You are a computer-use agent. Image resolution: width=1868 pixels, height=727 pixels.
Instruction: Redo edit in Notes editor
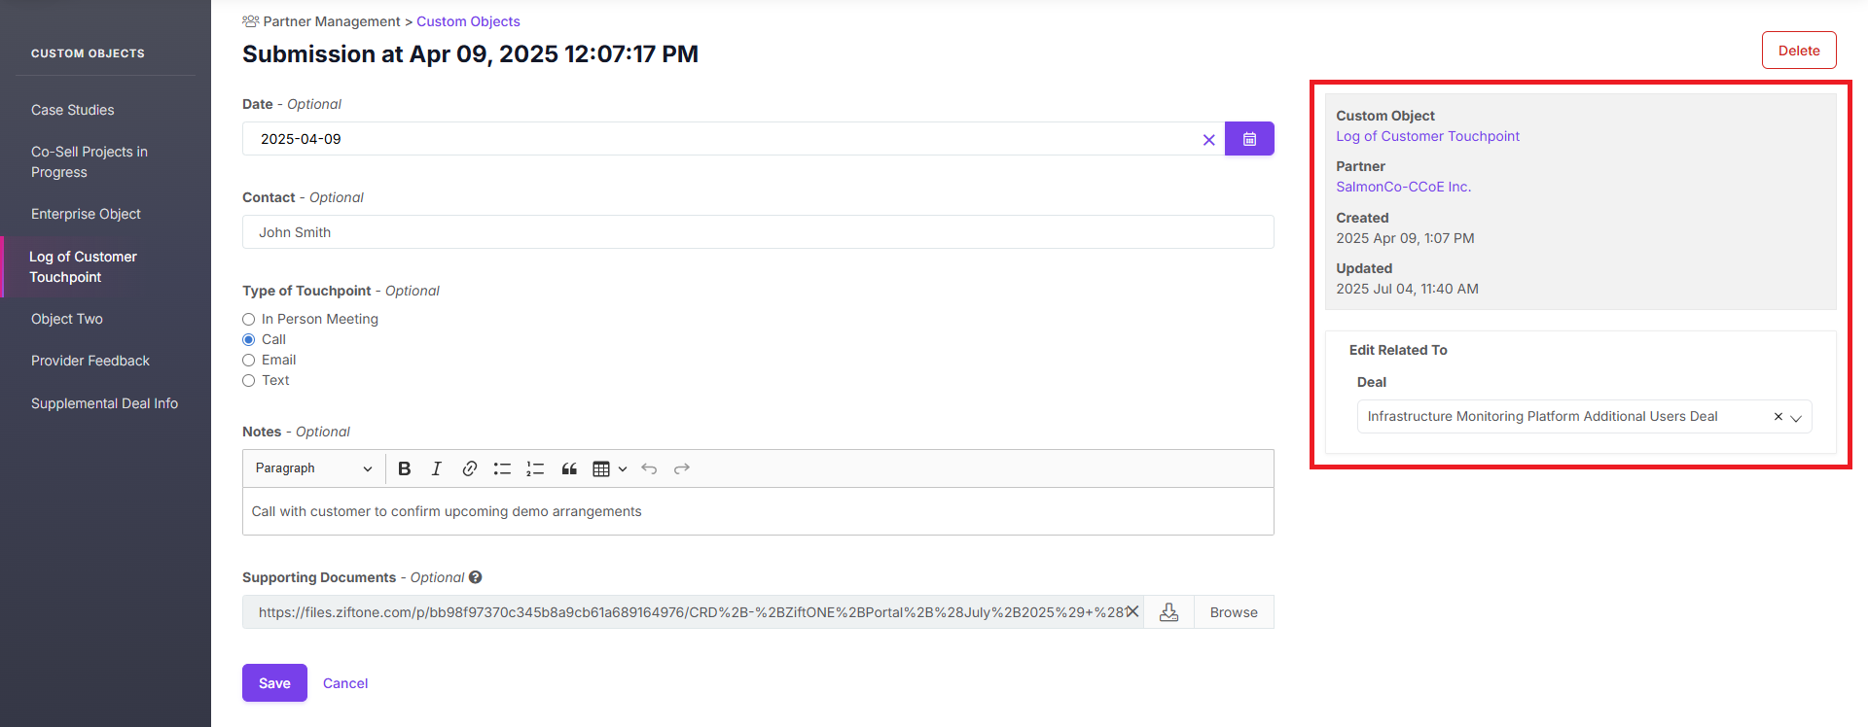coord(682,468)
